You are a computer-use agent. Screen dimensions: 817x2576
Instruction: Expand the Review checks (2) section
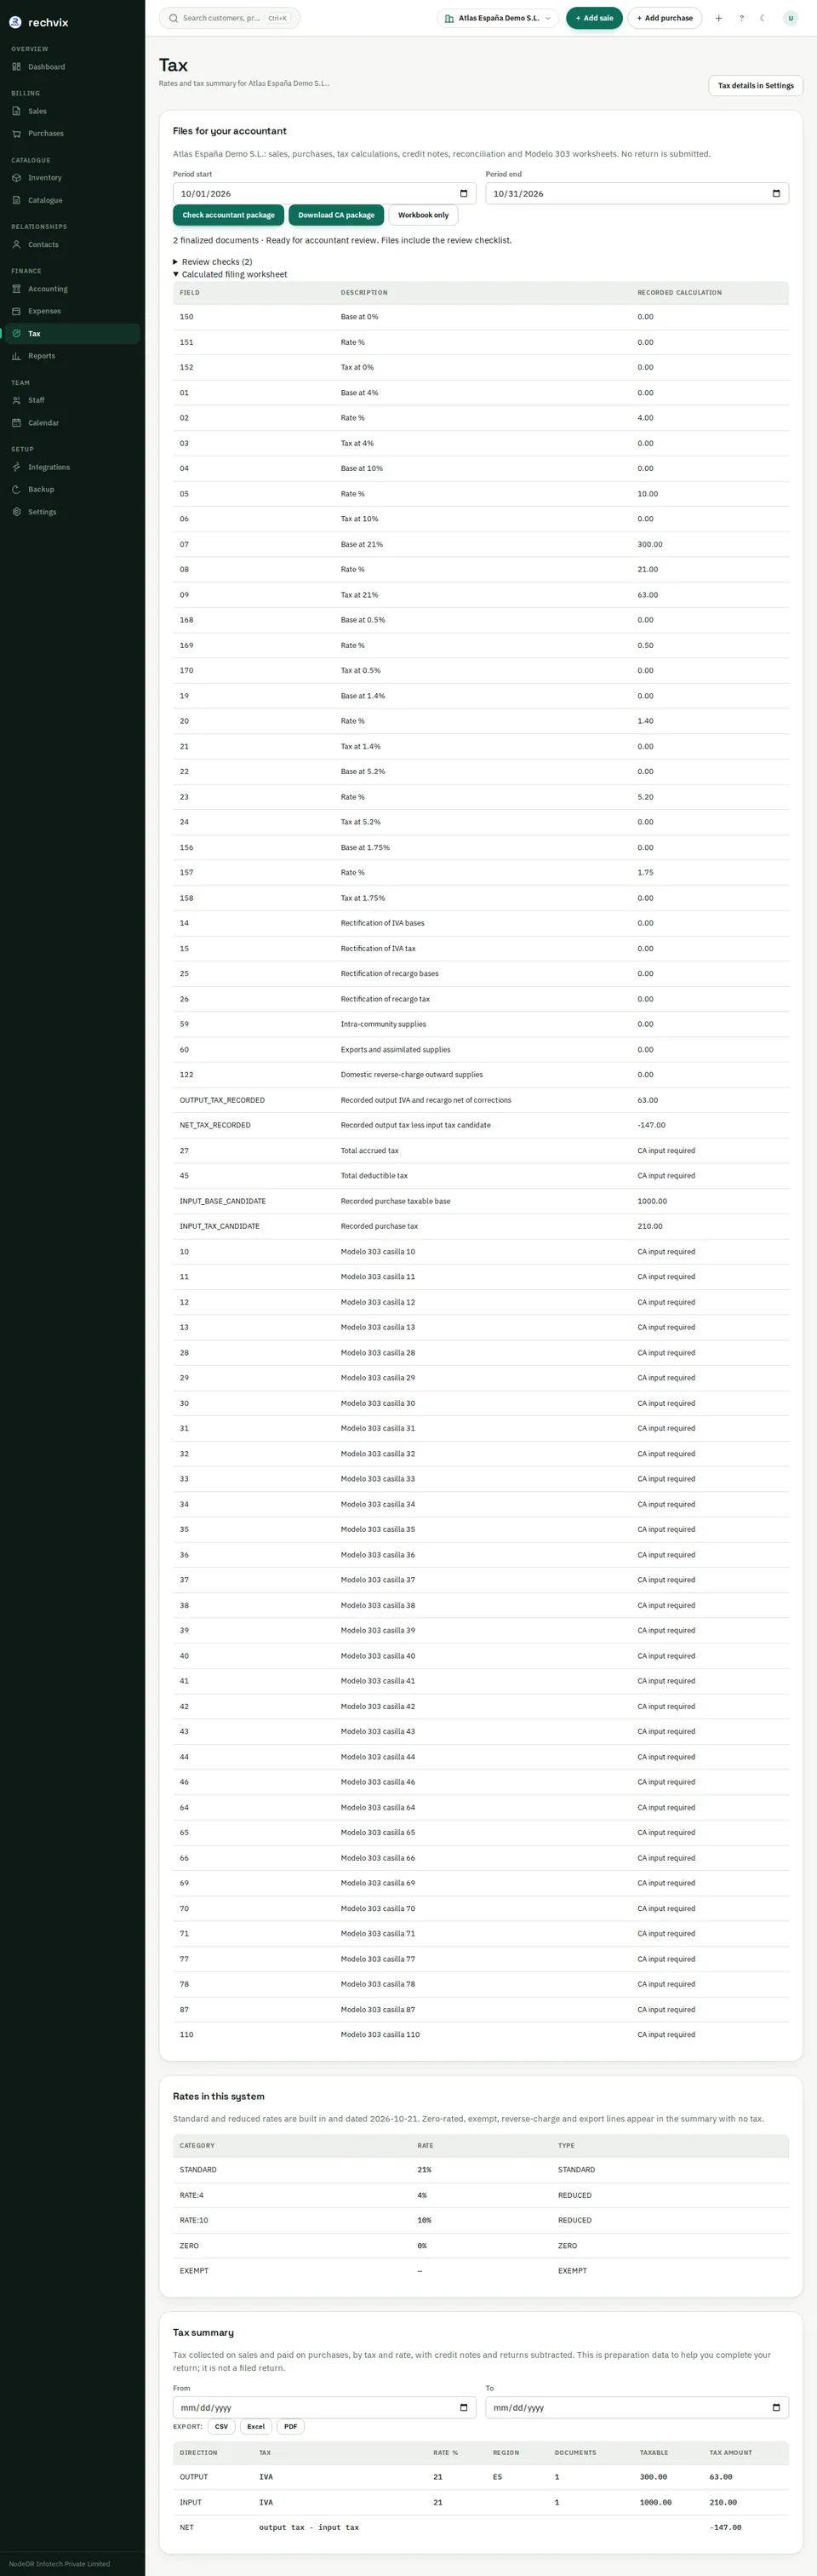[x=213, y=262]
